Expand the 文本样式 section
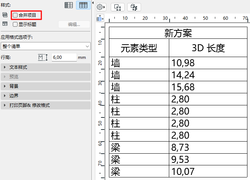 (46, 67)
